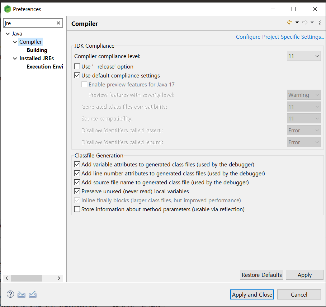326x307 pixels.
Task: Toggle Enable preview features for Java 17
Action: coord(84,84)
